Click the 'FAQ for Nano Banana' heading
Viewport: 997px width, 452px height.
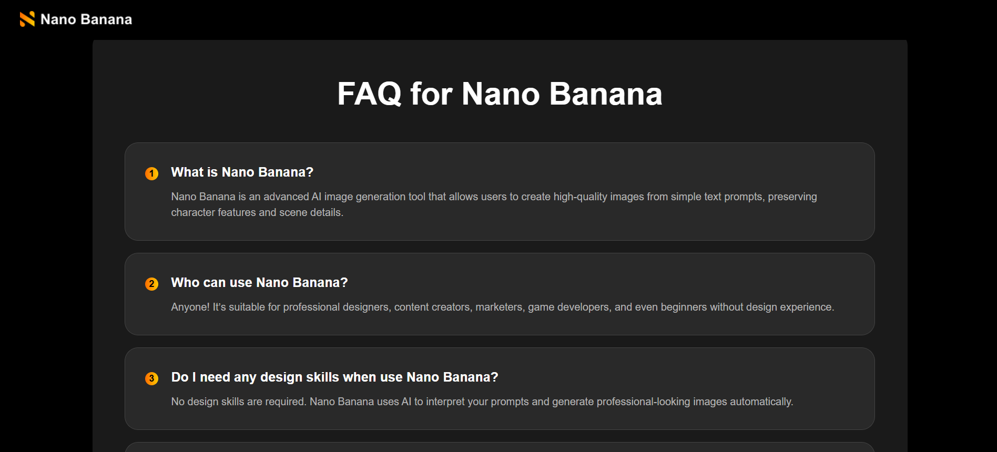[500, 94]
